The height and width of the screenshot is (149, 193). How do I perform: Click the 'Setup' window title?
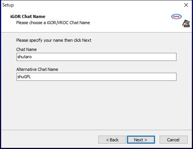(x=8, y=5)
